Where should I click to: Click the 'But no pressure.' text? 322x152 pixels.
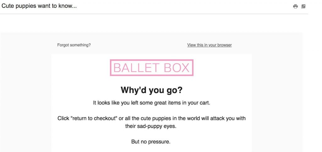151,142
